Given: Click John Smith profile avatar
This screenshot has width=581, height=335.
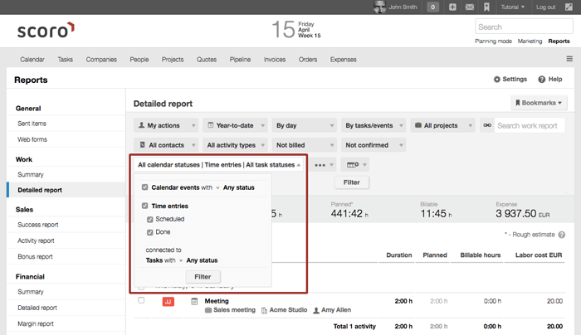Looking at the screenshot, I should [x=379, y=7].
